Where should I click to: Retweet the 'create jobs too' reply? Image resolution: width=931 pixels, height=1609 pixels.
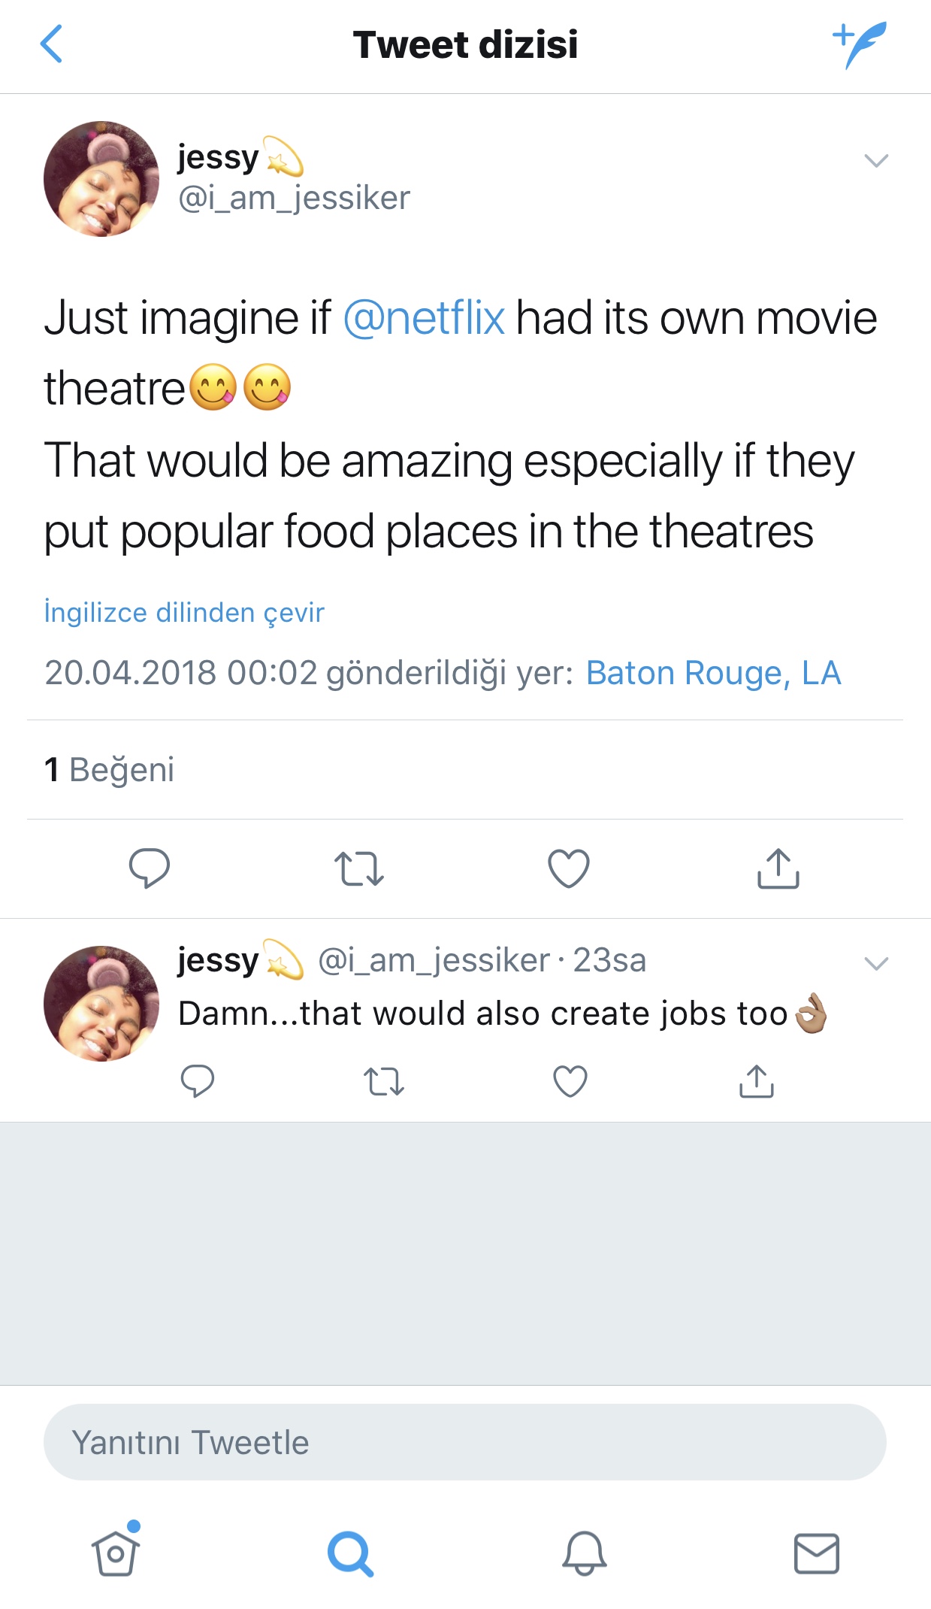[x=384, y=1081]
